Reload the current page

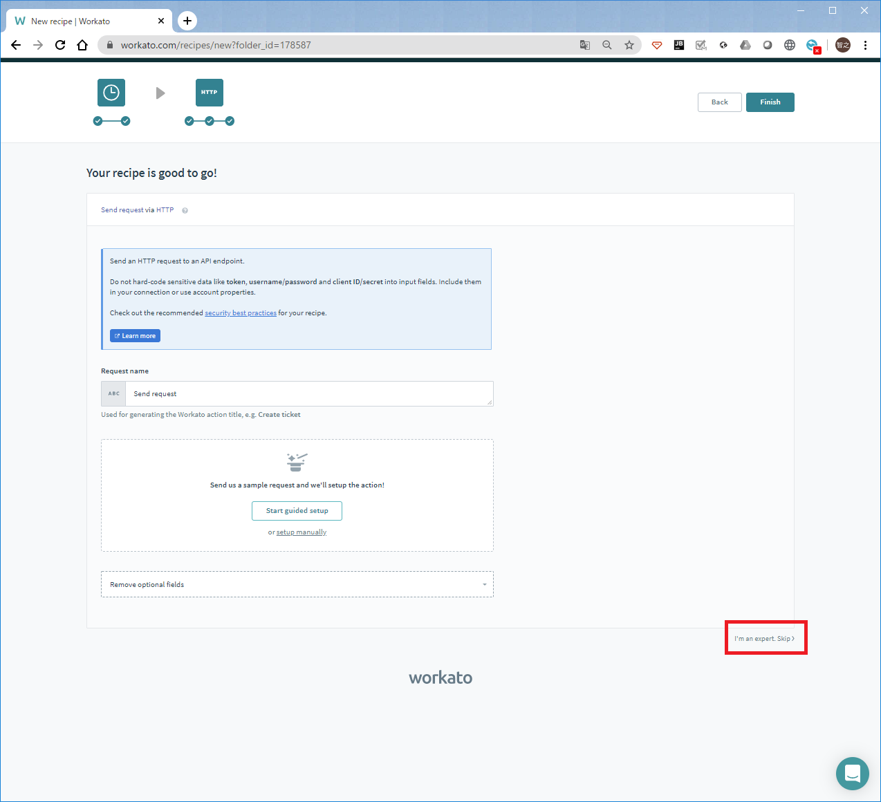(x=60, y=45)
